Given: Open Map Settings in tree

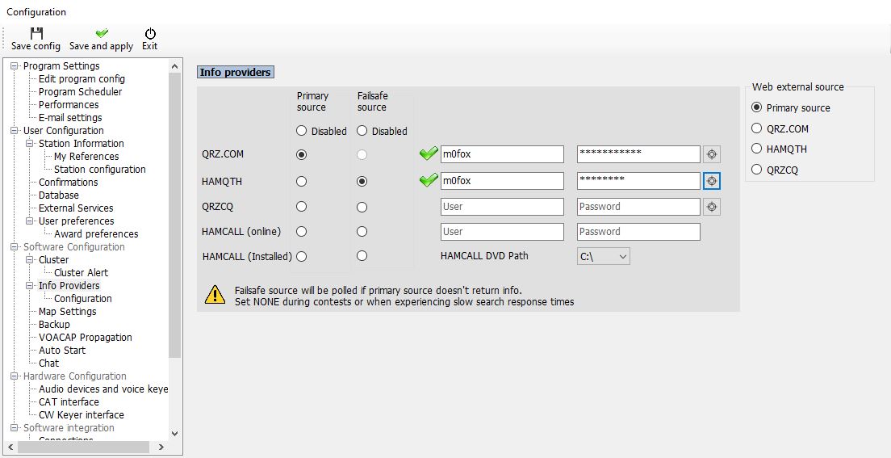Looking at the screenshot, I should [68, 312].
